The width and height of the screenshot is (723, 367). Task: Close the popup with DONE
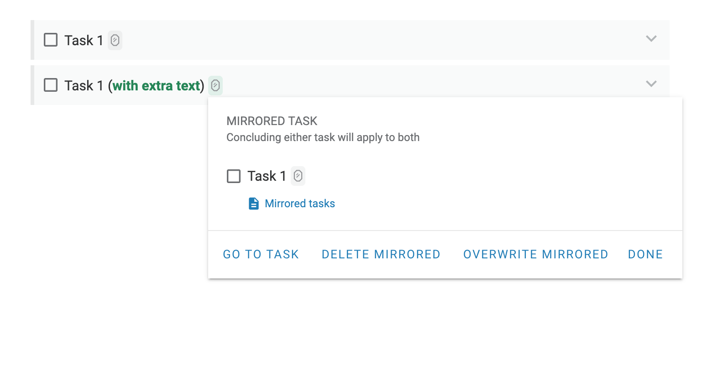[x=645, y=254]
